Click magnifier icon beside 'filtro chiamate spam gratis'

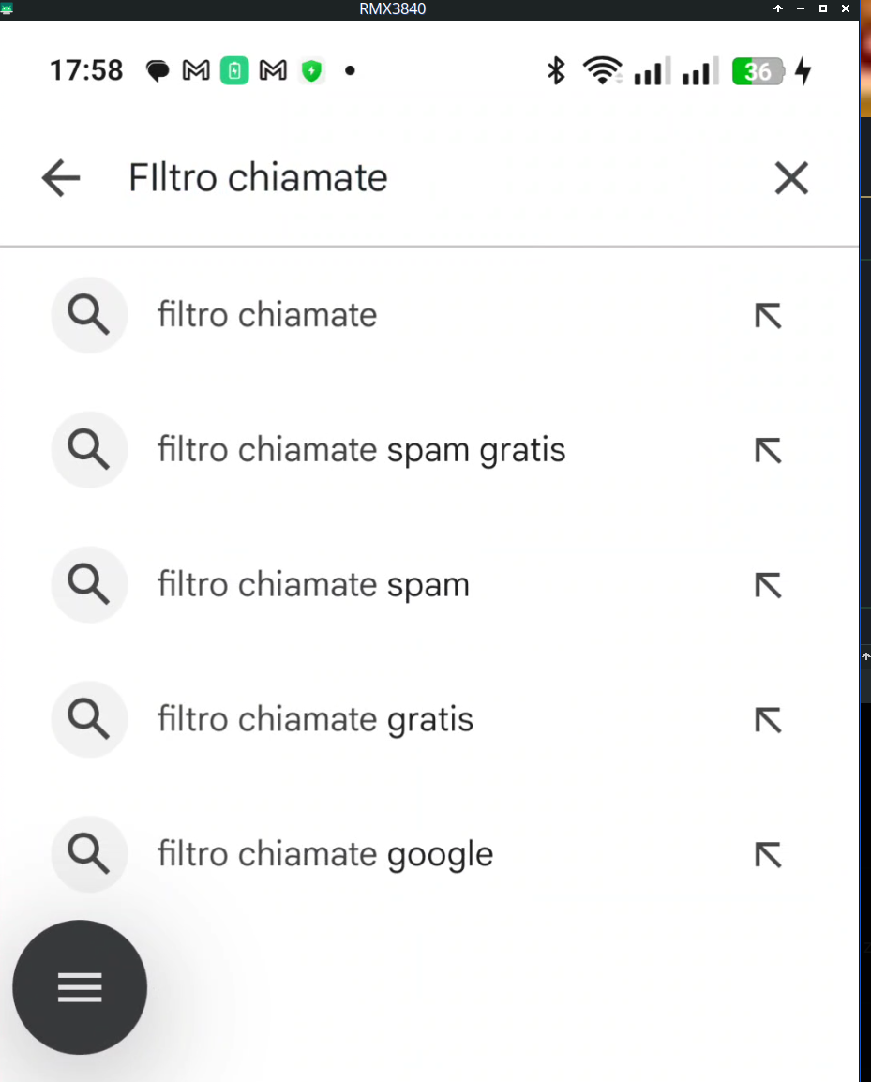pyautogui.click(x=89, y=450)
